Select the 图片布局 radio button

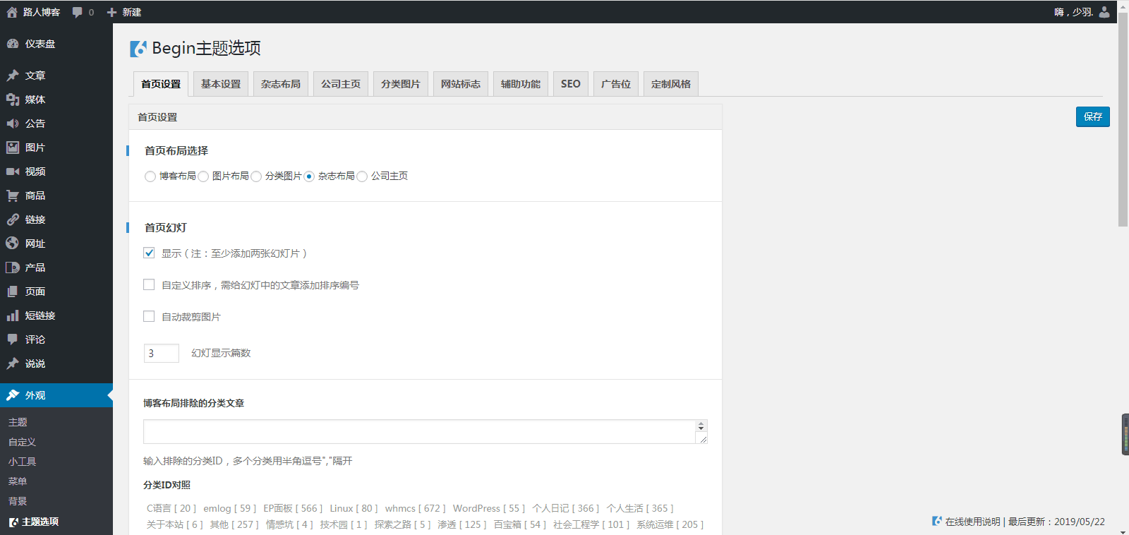tap(203, 176)
